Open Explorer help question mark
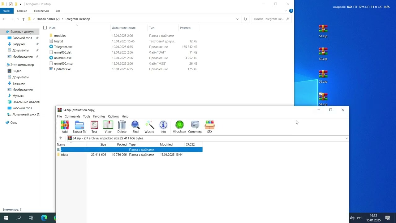 (291, 11)
